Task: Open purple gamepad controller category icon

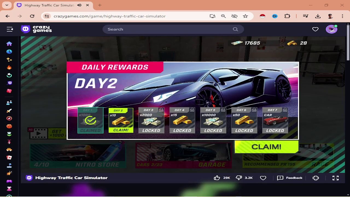Action: [9, 181]
